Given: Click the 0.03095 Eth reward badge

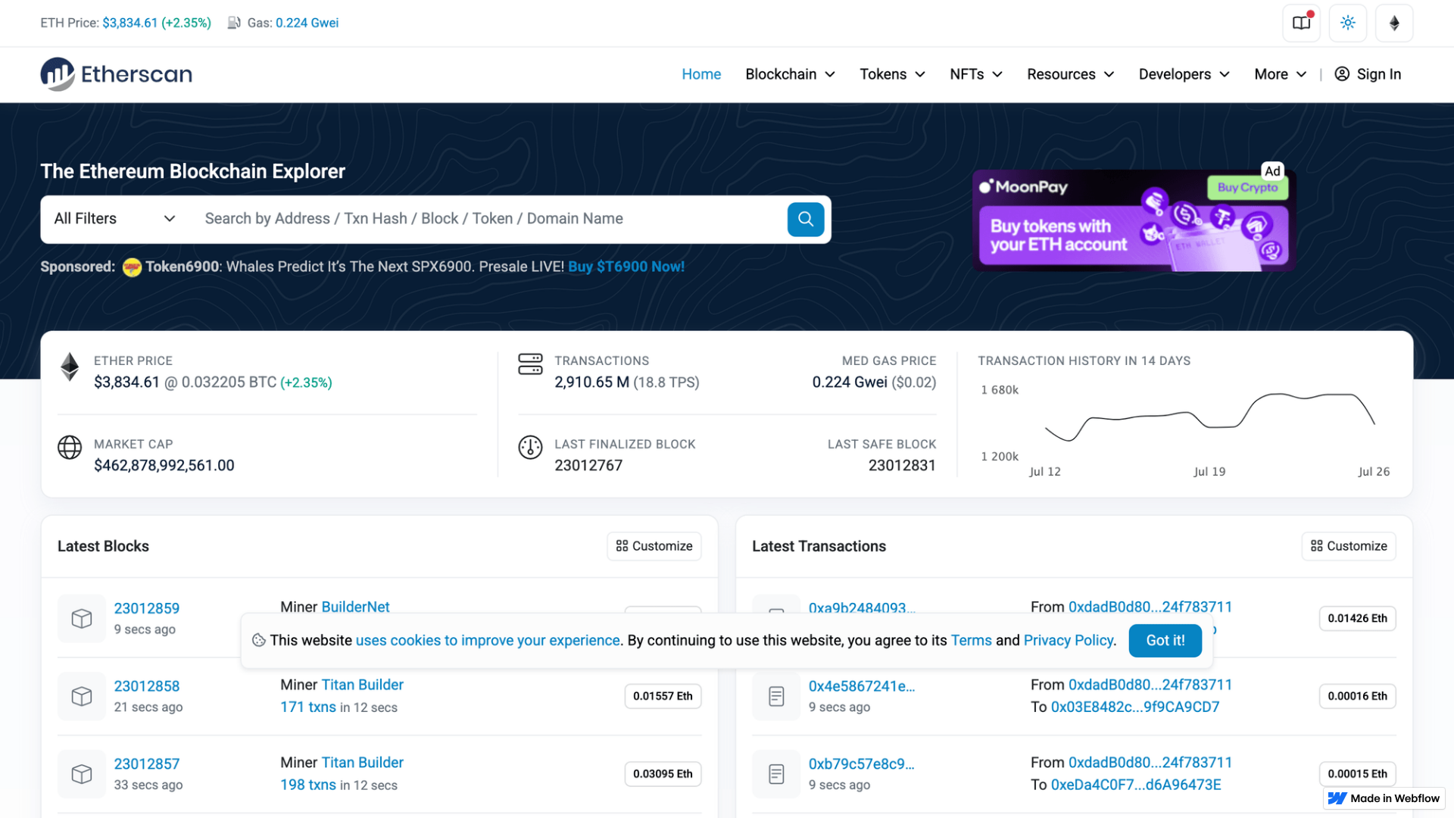Looking at the screenshot, I should [663, 774].
